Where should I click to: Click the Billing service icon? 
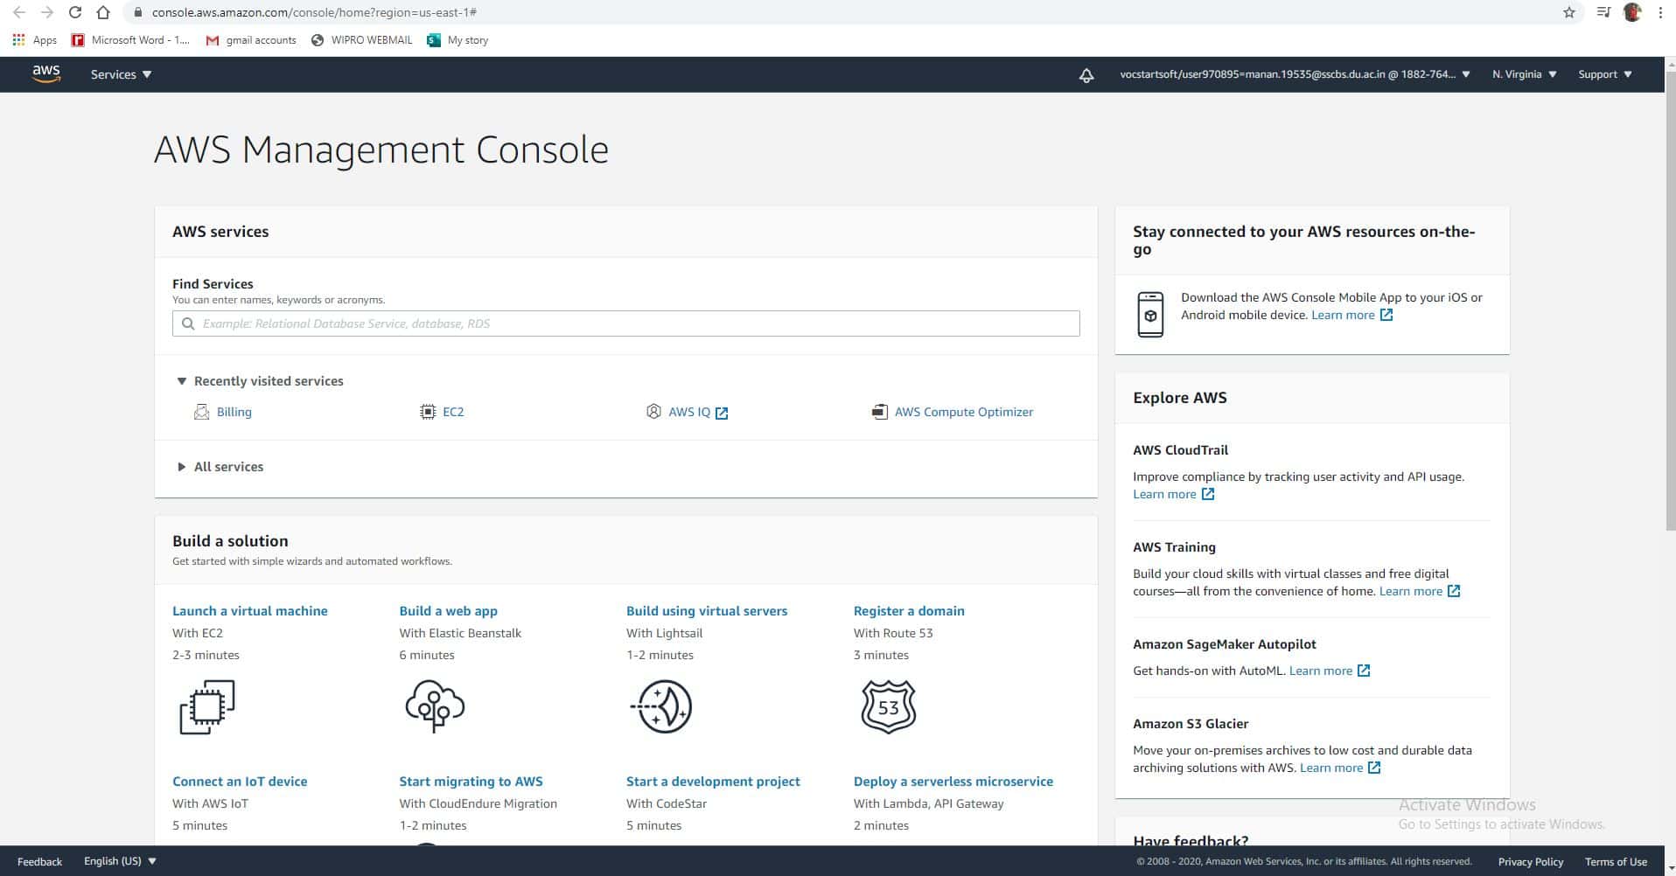pos(202,412)
